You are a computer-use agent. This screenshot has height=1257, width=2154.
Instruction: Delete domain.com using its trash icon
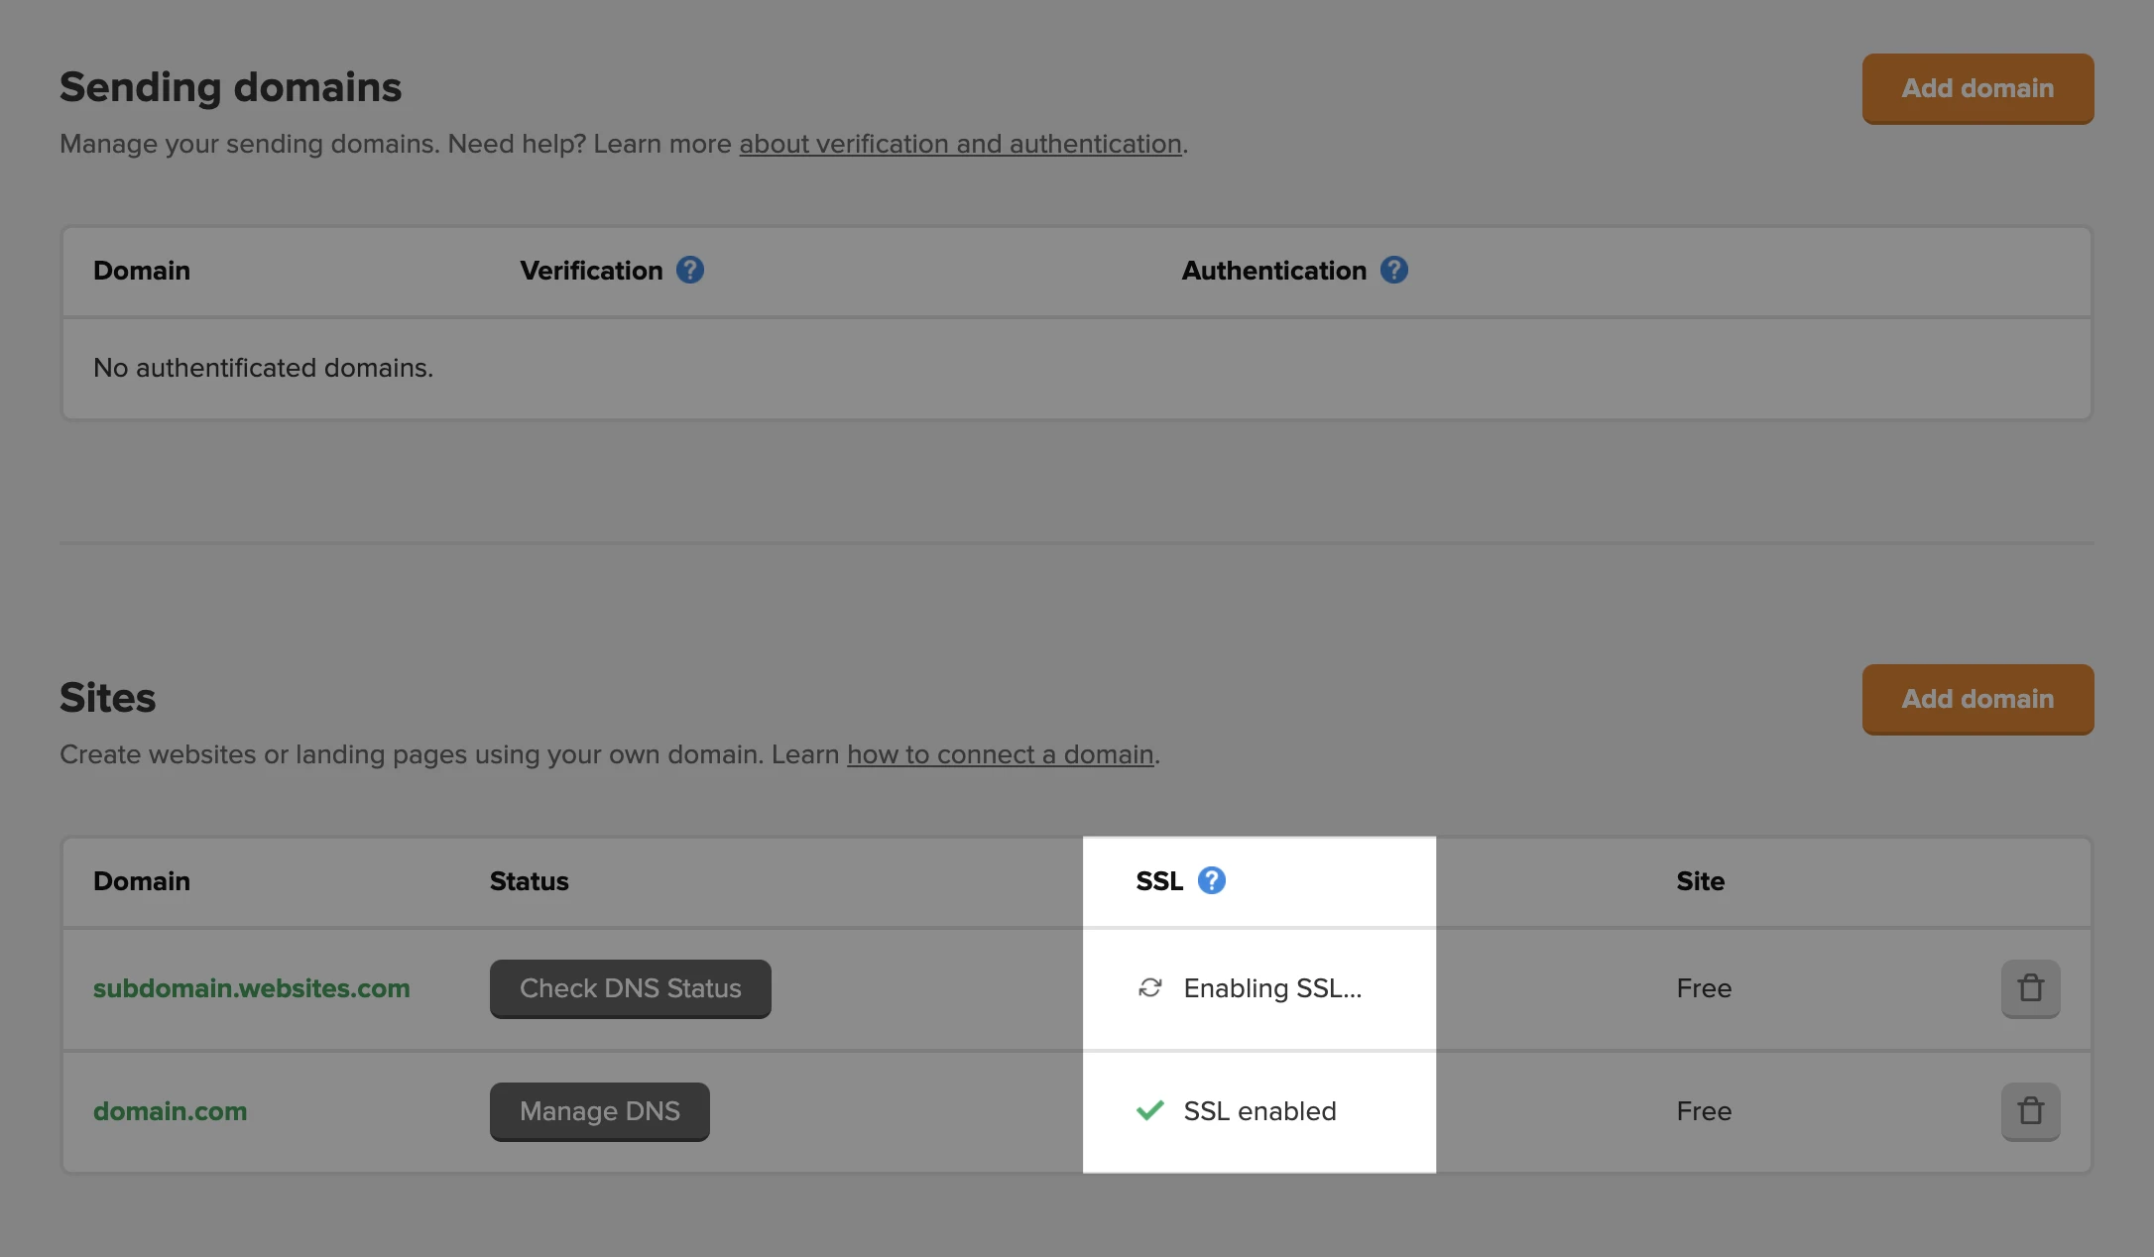point(2030,1111)
